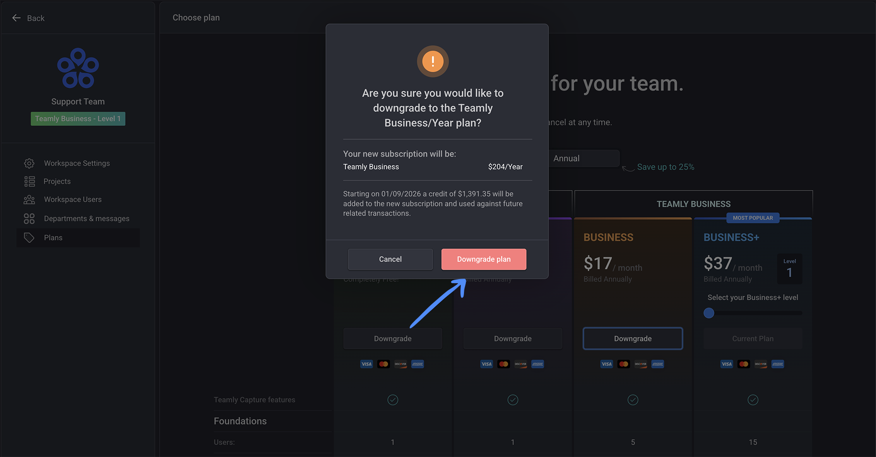Screen dimensions: 876x457
Task: Click Mastercard icon under first plan column
Action: coord(384,364)
